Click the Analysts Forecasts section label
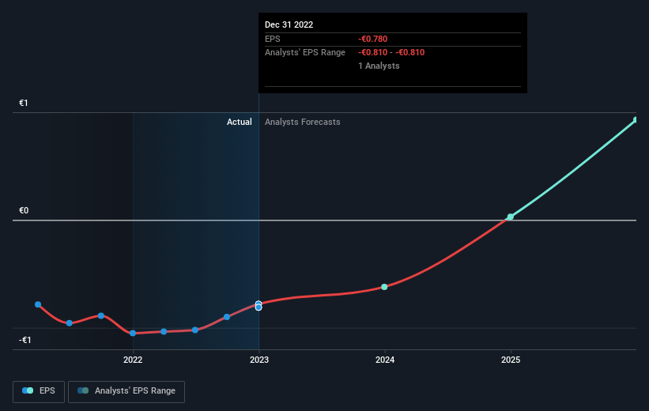Screen dimensions: 649x411 (303, 122)
